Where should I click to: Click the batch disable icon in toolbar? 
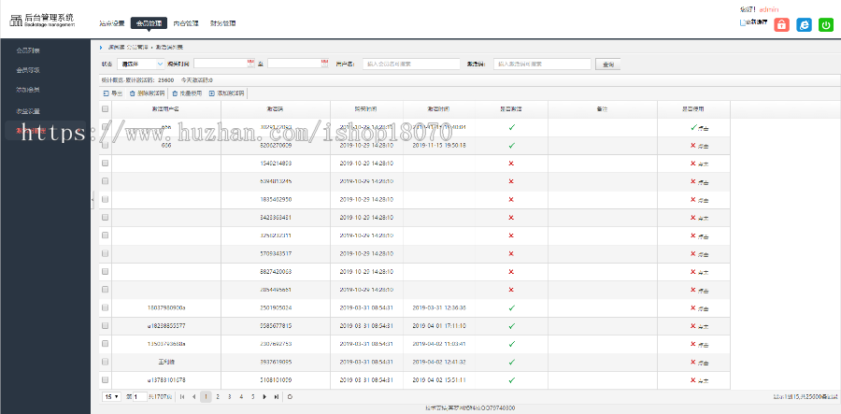tap(175, 93)
